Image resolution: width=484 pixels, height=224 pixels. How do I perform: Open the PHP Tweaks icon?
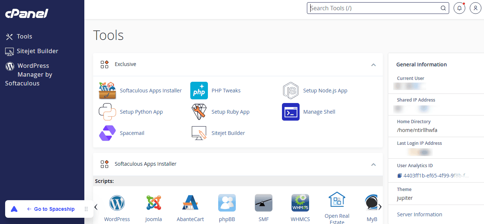click(199, 91)
